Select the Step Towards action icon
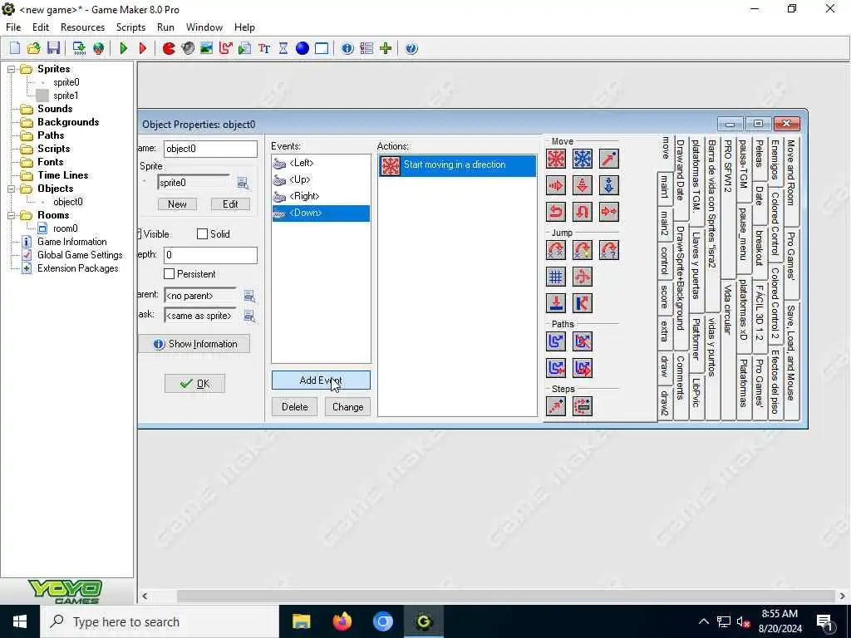The image size is (851, 638). click(x=556, y=406)
